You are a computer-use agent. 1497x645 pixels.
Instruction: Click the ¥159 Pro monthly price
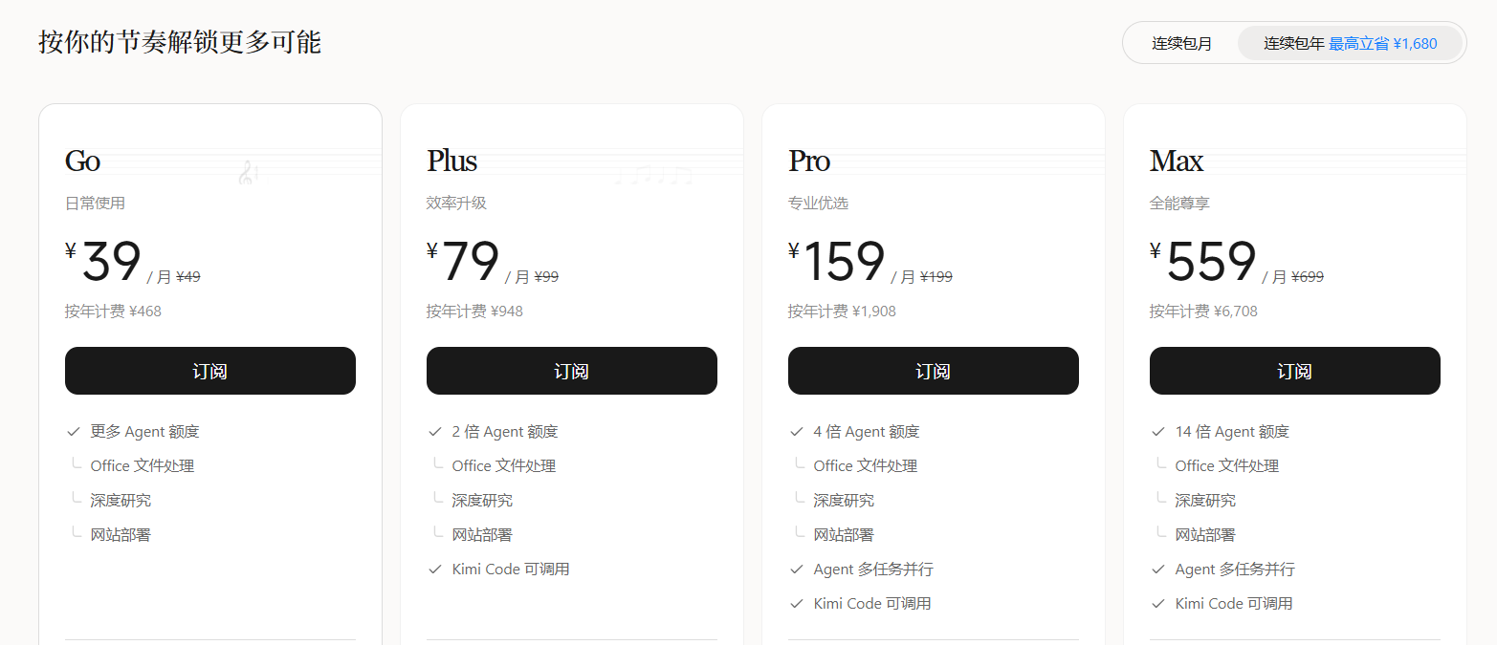(837, 262)
